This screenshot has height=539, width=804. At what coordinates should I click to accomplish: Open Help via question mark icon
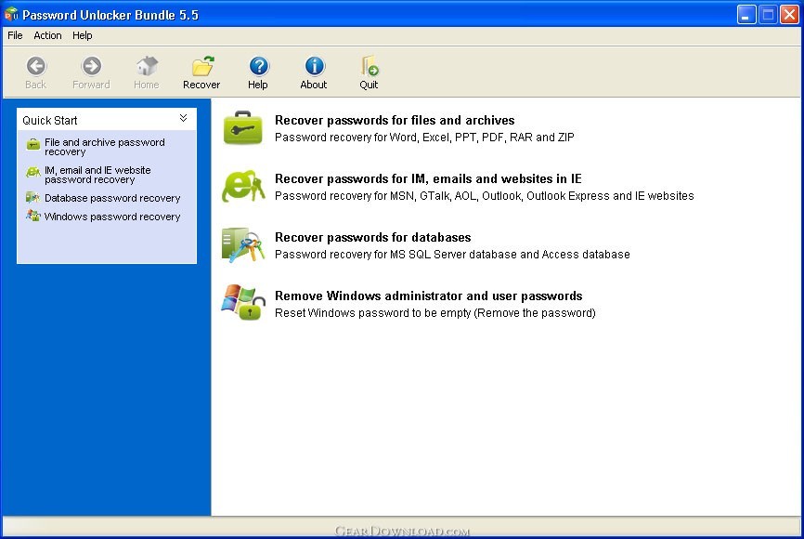click(258, 66)
